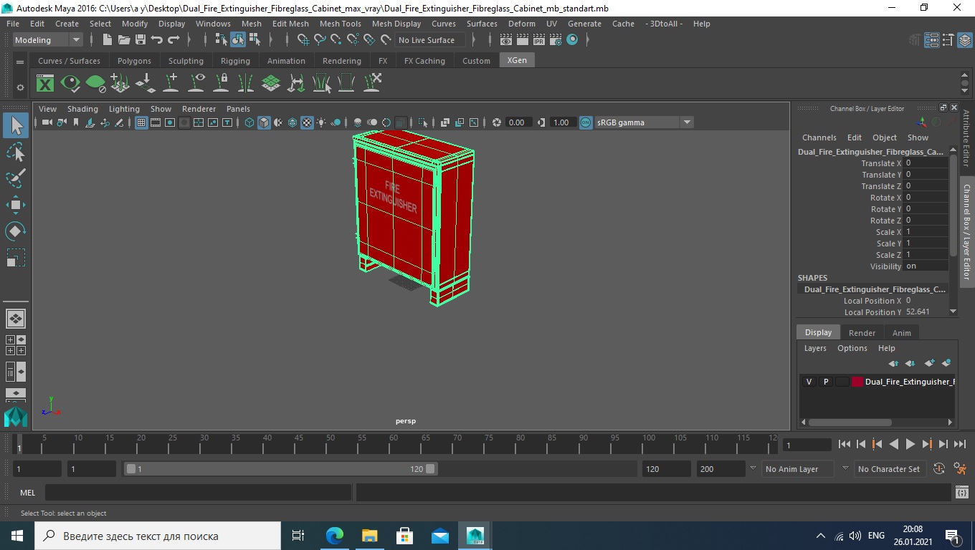Switch to Polygons shelf tab

[x=134, y=61]
